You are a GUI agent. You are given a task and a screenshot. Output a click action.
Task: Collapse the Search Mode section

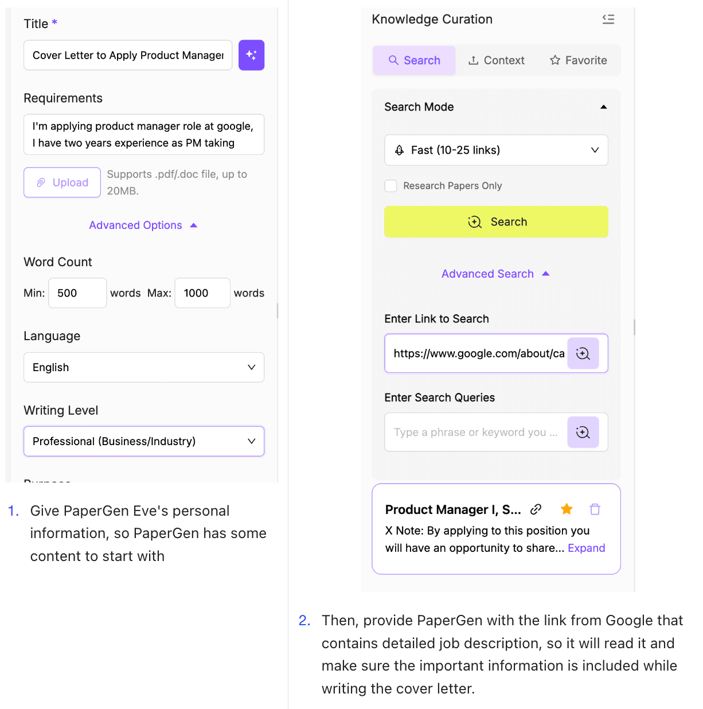[604, 107]
